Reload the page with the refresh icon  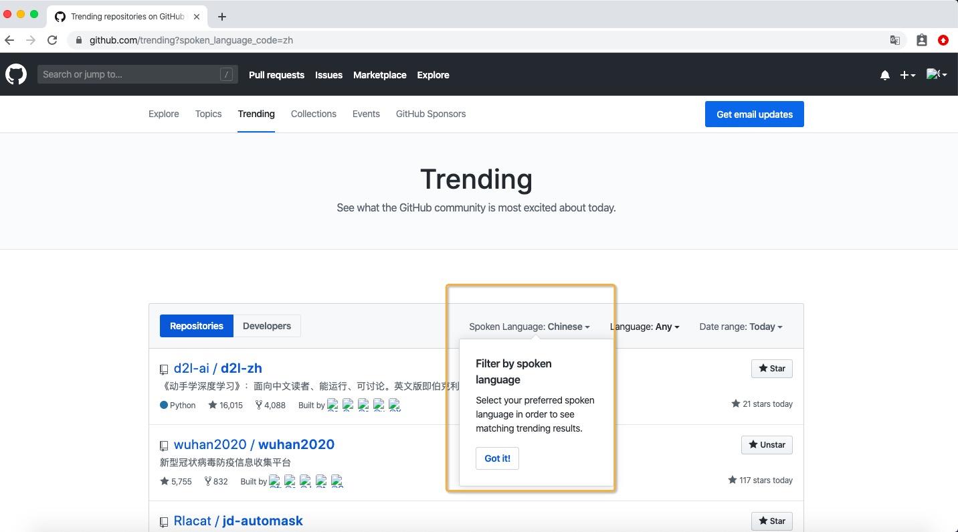52,40
